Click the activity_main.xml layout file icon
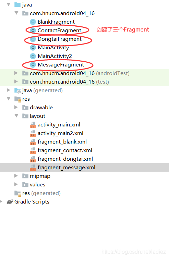Screen dimensions: 169x258 33,125
